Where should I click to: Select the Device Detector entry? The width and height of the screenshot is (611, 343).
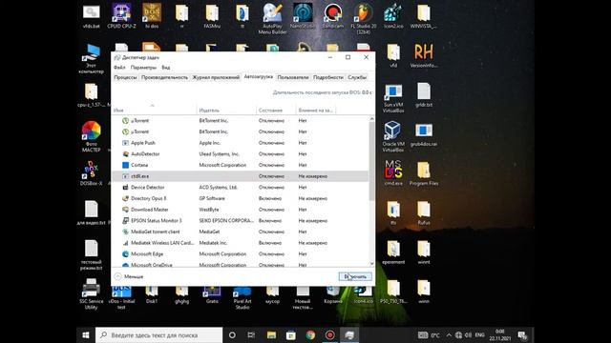click(240, 187)
